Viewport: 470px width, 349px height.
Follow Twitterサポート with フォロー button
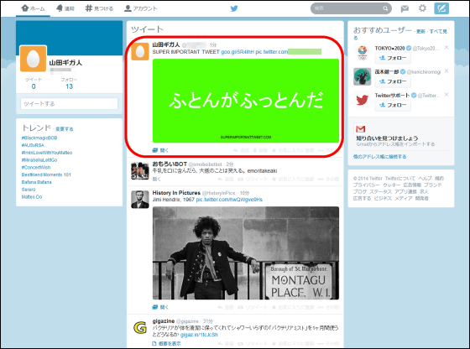pyautogui.click(x=393, y=105)
